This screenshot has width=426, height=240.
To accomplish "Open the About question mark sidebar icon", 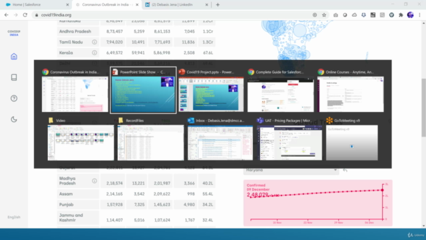I will [x=14, y=98].
